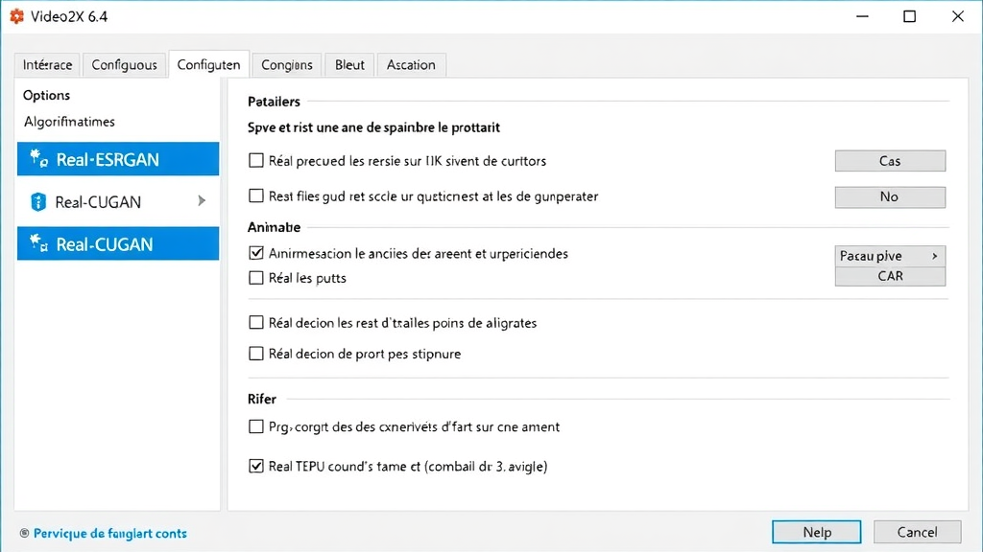This screenshot has height=552, width=983.
Task: Uncheck the "Airnirmesacion le anciies" option
Action: 256,253
